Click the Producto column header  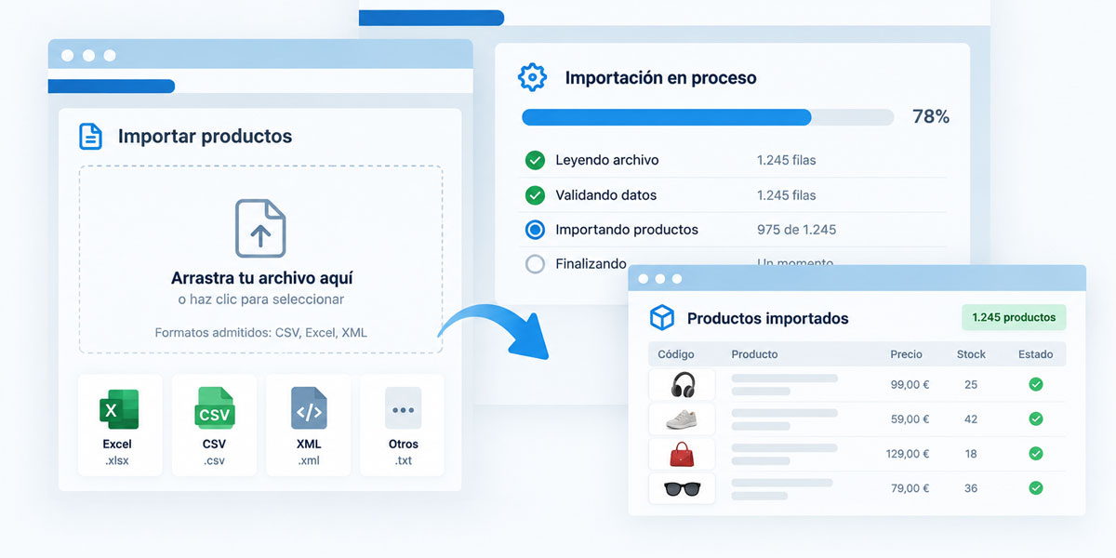tap(754, 354)
